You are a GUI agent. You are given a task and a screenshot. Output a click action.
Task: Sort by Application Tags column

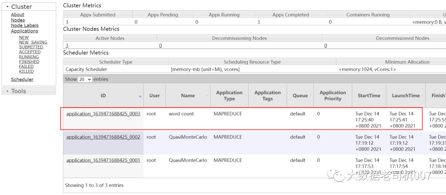tap(267, 96)
